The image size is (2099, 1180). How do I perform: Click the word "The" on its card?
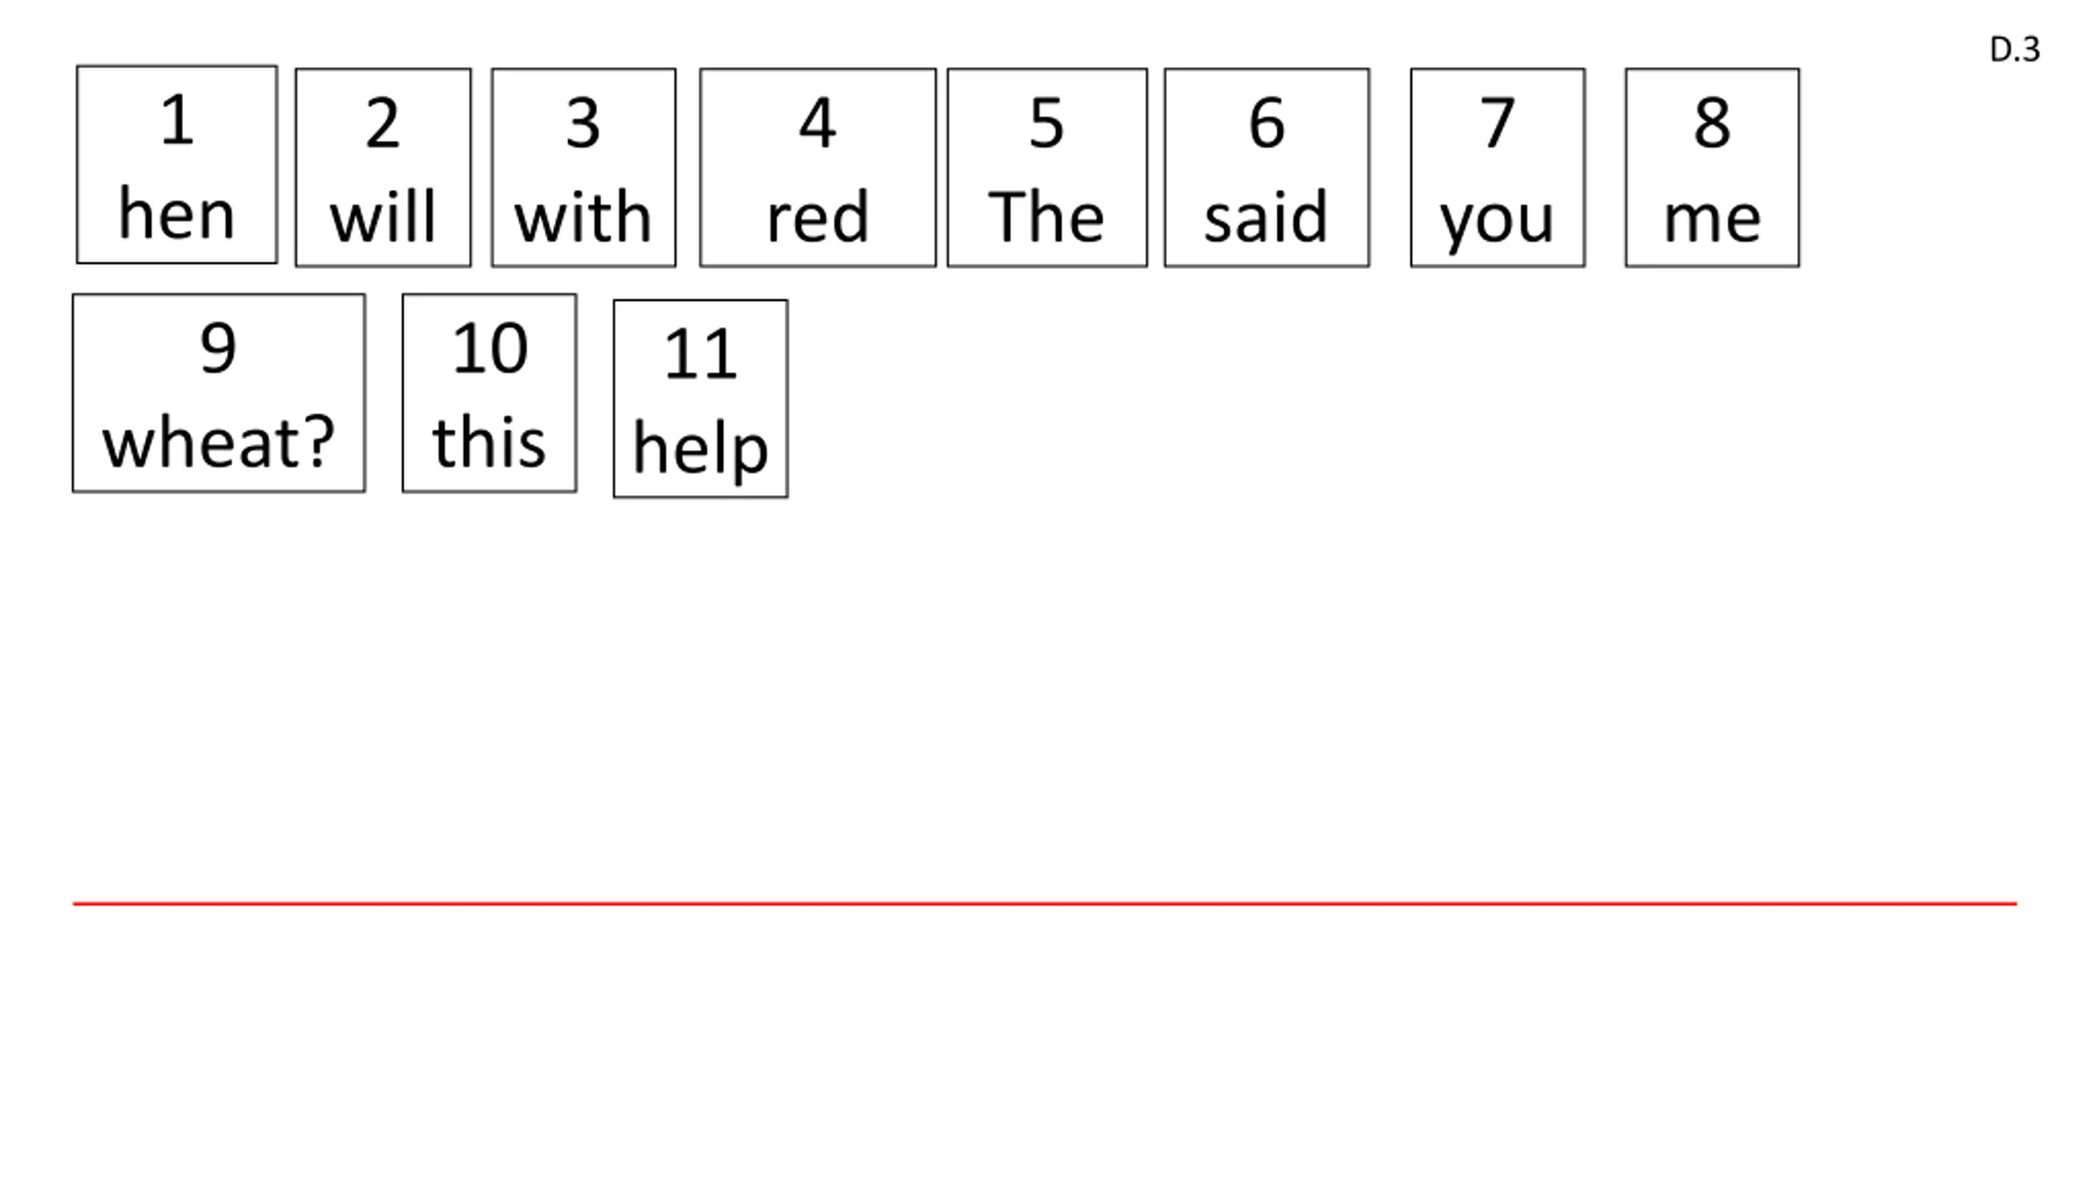click(x=1046, y=217)
